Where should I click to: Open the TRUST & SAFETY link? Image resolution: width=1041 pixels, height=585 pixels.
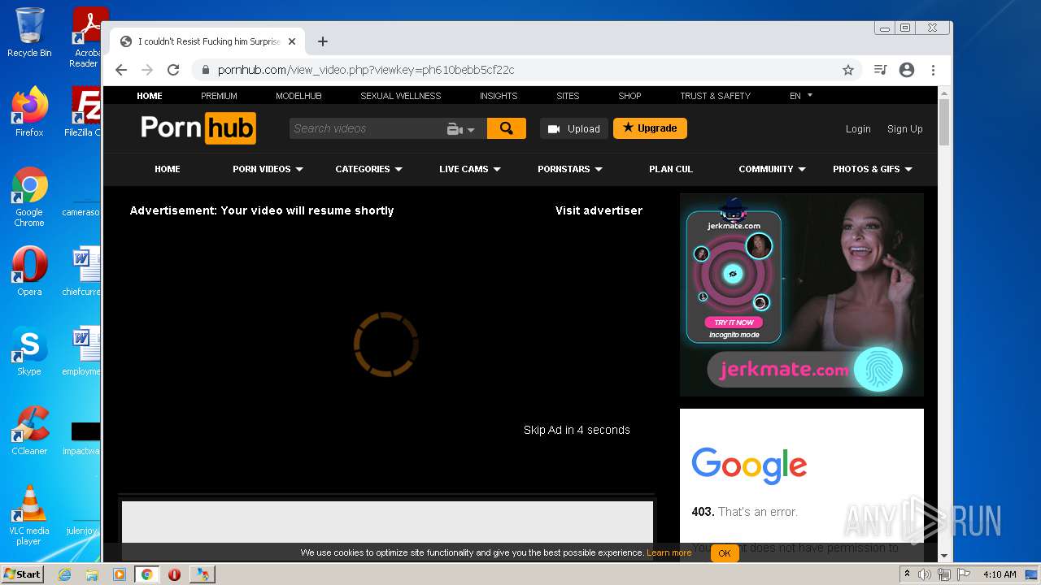[x=715, y=96]
